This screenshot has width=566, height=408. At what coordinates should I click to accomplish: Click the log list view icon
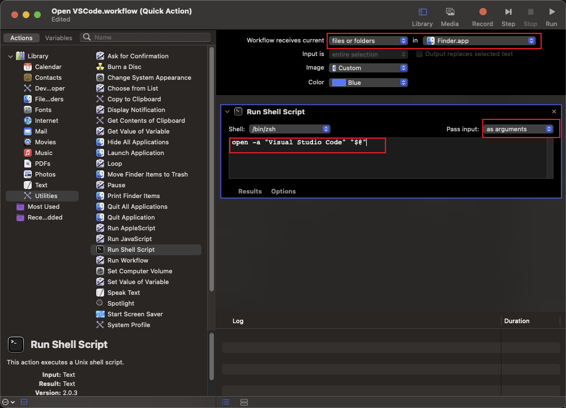point(226,402)
